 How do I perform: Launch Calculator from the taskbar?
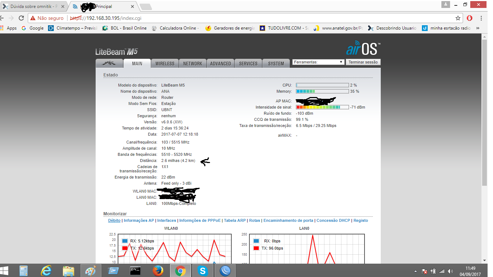[24, 271]
